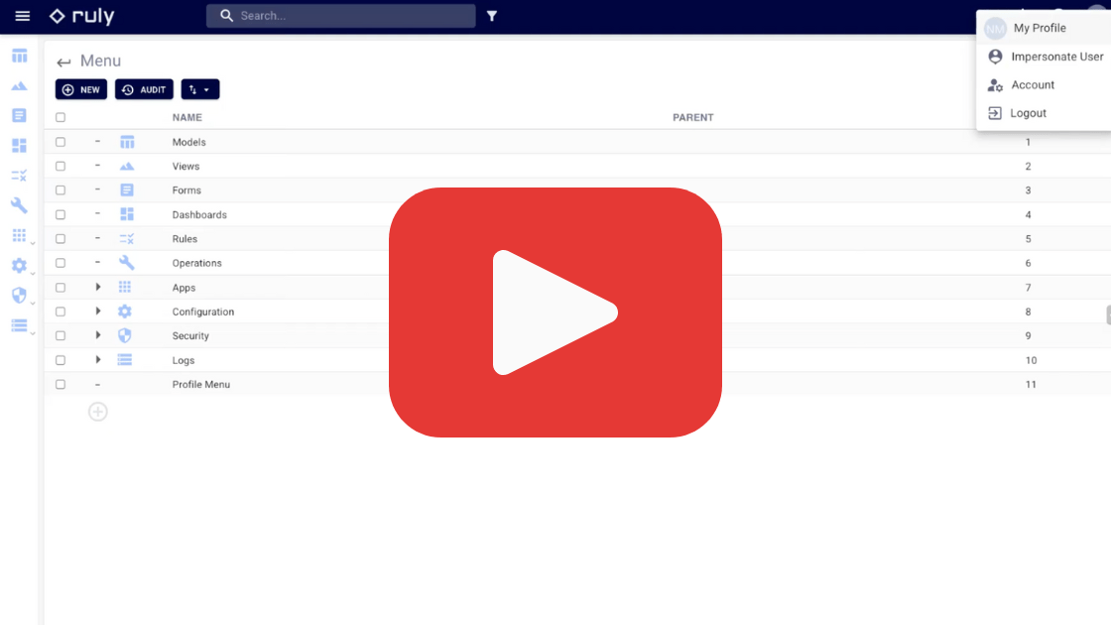
Task: Click the ruly logo
Action: click(x=82, y=16)
